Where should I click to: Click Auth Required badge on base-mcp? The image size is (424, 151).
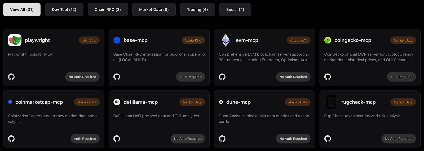coord(190,77)
